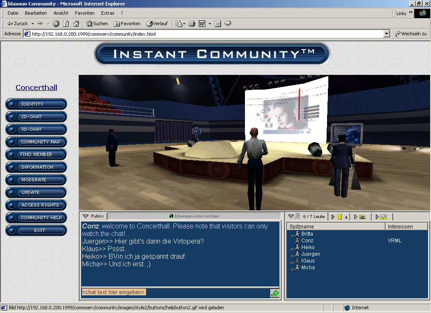Click Conz's green avatar icon
Image resolution: width=431 pixels, height=313 pixels.
298,241
